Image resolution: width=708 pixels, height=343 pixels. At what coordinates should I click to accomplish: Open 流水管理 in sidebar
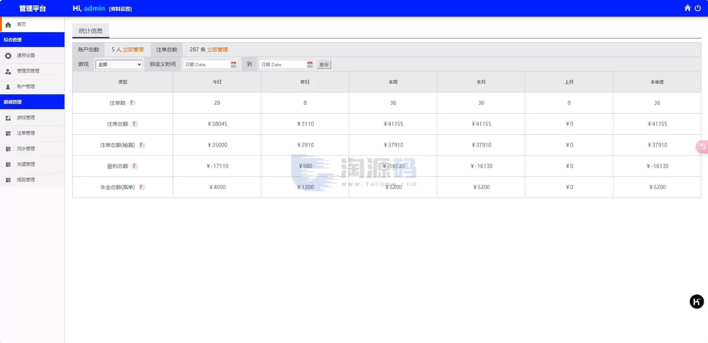[x=32, y=149]
